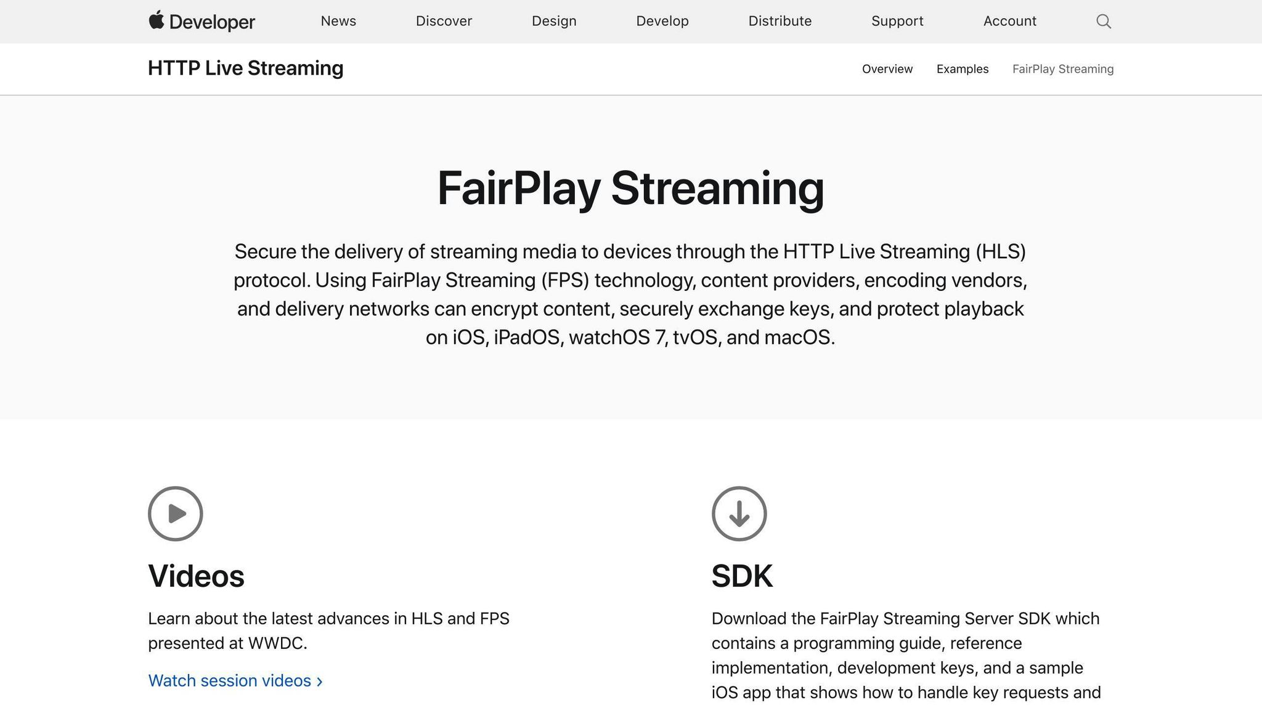This screenshot has width=1262, height=710.
Task: Click the 'Learn about the latest advances' text
Action: [328, 630]
